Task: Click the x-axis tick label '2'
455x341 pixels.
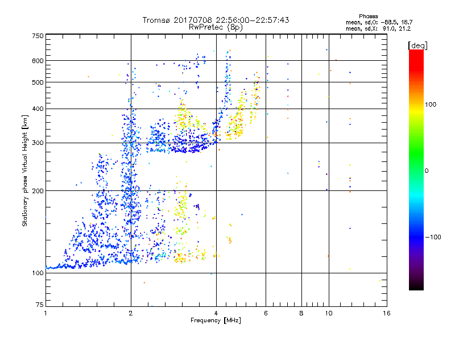Action: point(131,313)
